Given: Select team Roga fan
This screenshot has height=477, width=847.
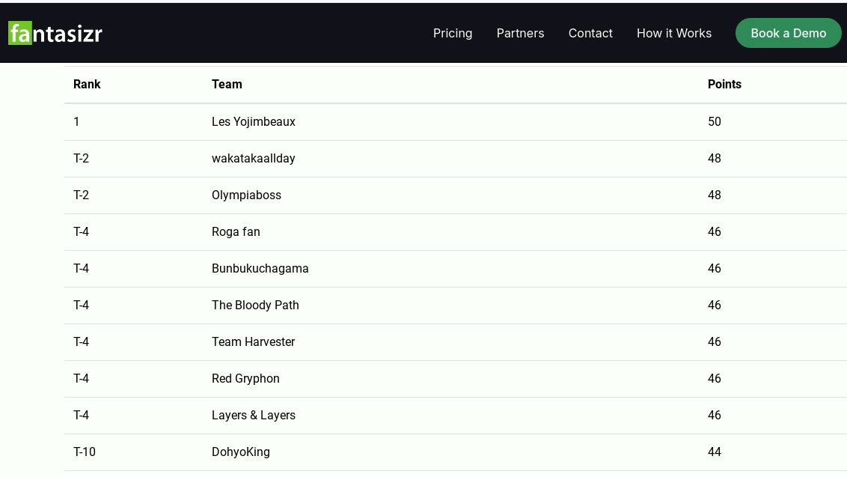Looking at the screenshot, I should (x=236, y=232).
